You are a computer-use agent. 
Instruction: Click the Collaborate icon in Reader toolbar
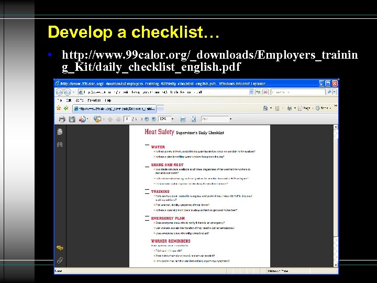pyautogui.click(x=97, y=119)
